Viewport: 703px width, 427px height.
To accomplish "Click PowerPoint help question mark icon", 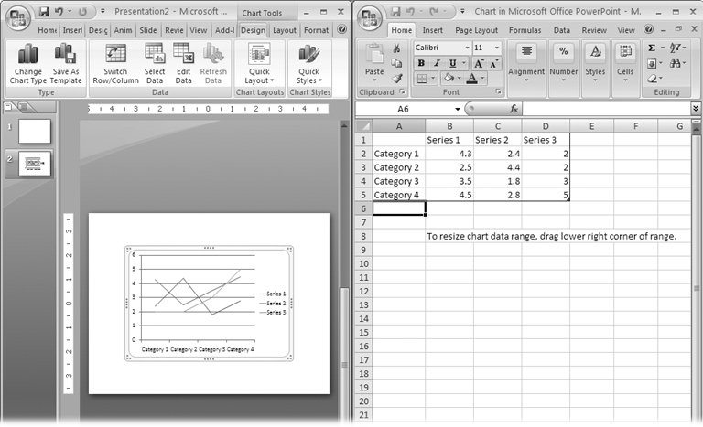I will (341, 29).
